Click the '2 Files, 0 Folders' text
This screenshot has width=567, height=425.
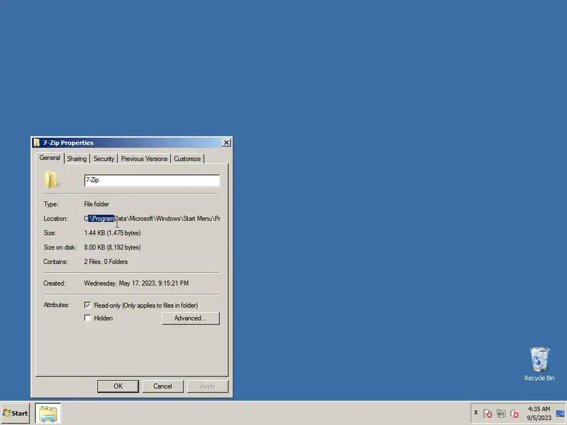tap(106, 262)
